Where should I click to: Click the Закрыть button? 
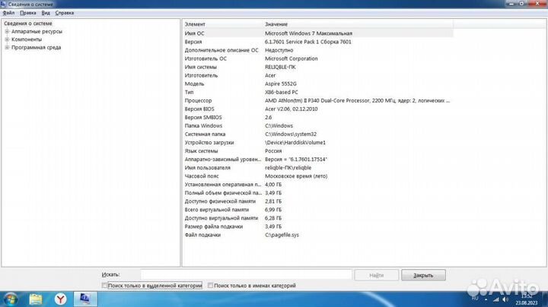(x=423, y=275)
